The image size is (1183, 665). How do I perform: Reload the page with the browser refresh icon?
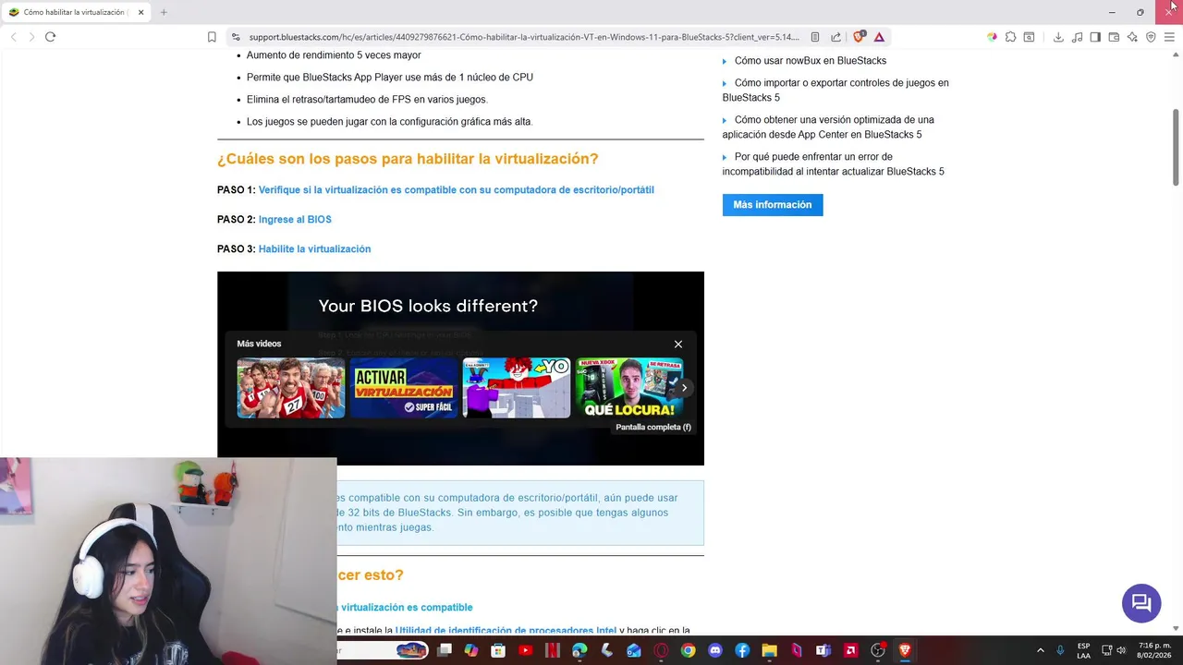click(x=50, y=37)
